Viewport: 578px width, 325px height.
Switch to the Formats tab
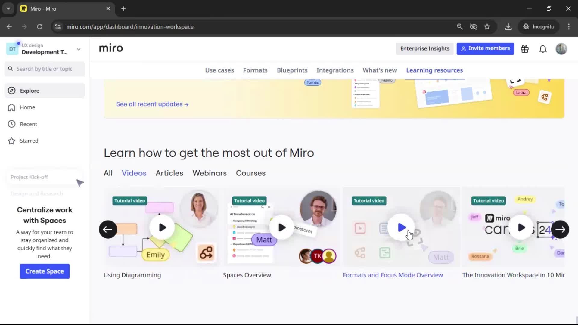tap(255, 70)
